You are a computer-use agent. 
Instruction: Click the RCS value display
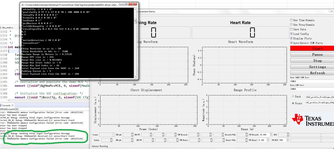284,135
